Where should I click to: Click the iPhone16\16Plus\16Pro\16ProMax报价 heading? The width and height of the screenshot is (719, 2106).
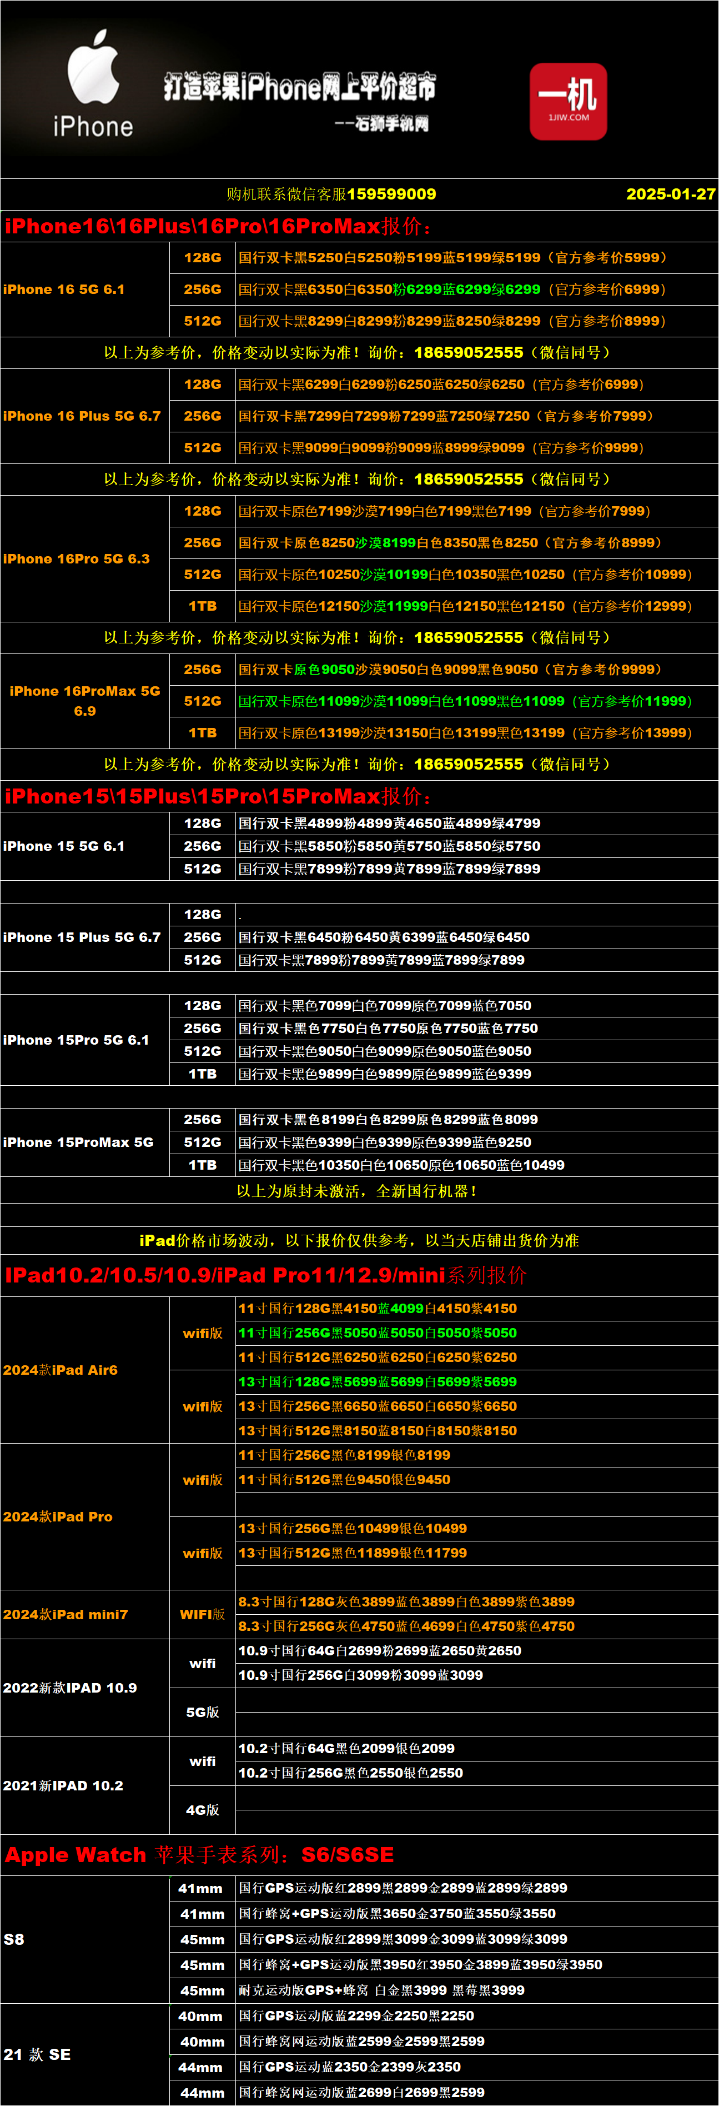click(218, 227)
